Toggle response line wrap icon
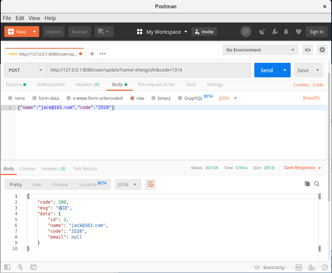The height and width of the screenshot is (273, 332). coord(151,184)
